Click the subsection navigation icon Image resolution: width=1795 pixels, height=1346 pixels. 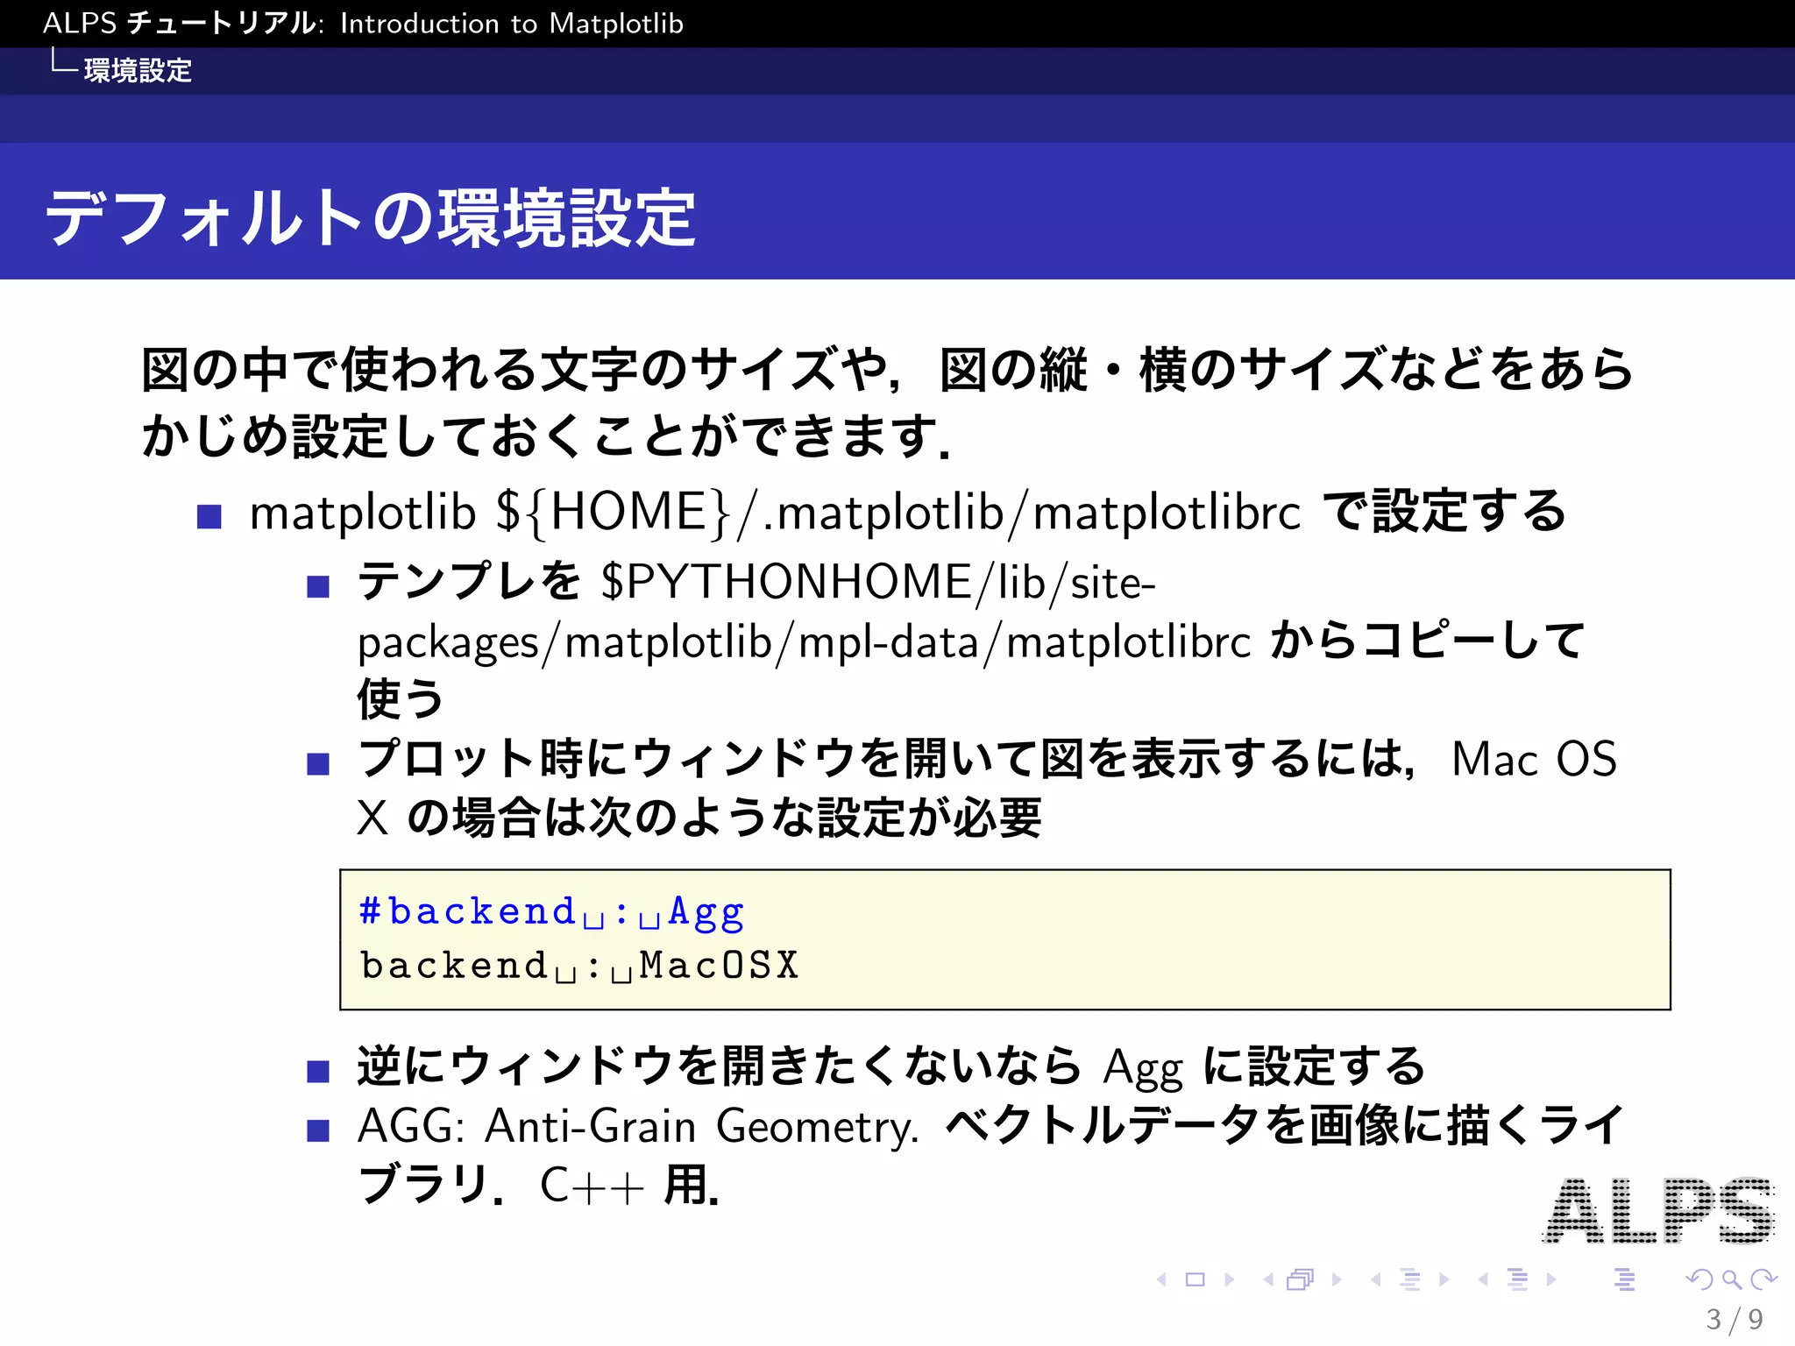coord(1410,1279)
